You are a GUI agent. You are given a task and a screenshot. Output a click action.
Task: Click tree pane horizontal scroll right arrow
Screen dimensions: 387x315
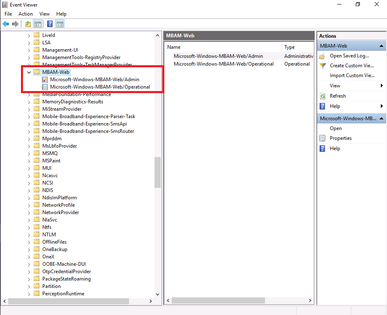150,301
